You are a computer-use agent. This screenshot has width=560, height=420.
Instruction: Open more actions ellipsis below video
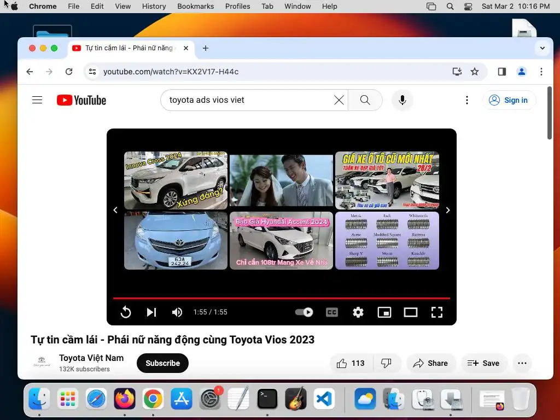[x=522, y=363]
